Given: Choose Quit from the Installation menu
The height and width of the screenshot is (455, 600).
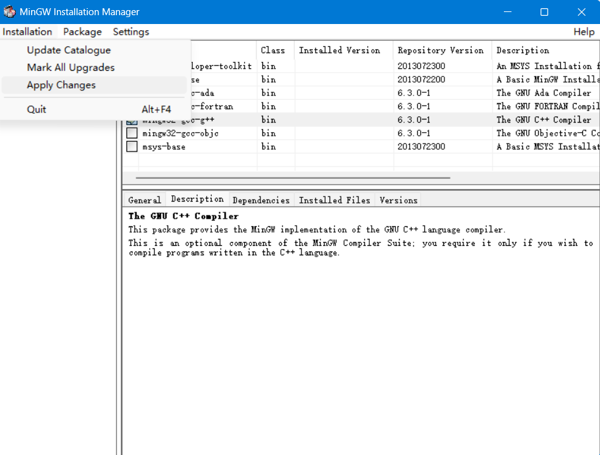Looking at the screenshot, I should [94, 109].
